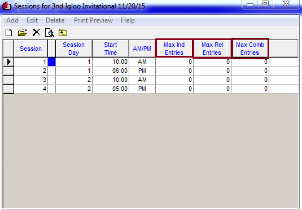Click the print preview magnifier icon

[x=50, y=32]
